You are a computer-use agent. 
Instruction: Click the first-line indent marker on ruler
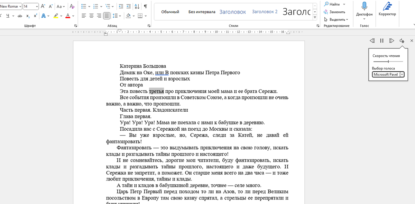coord(119,30)
